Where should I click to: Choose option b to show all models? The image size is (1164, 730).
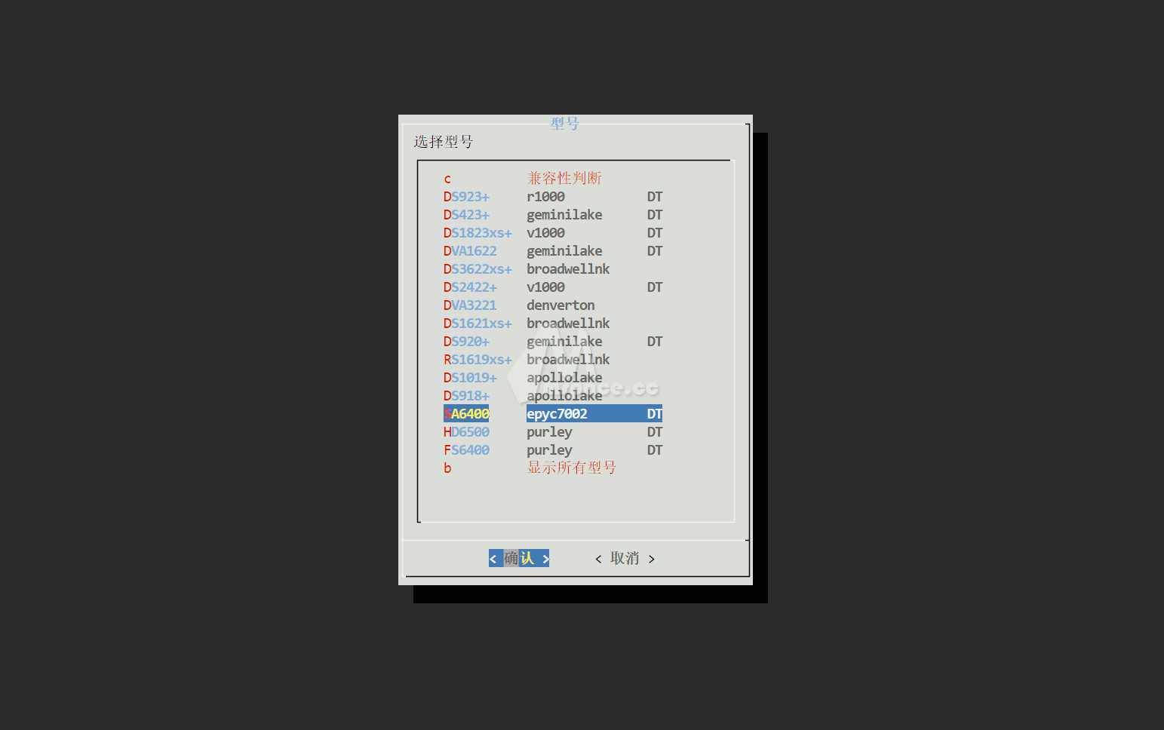point(447,468)
